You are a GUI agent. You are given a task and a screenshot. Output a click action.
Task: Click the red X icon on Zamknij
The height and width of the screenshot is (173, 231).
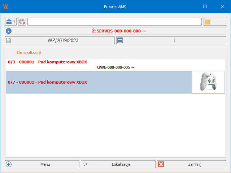pyautogui.click(x=161, y=164)
